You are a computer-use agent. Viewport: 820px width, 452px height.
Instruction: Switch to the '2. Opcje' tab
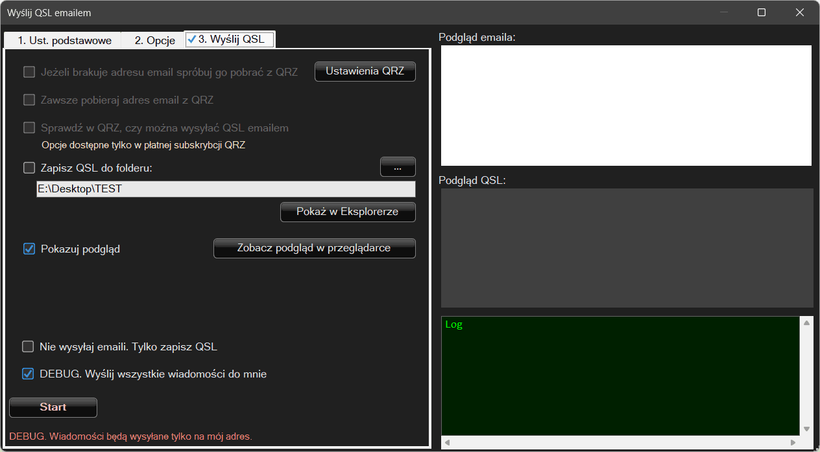pos(154,40)
